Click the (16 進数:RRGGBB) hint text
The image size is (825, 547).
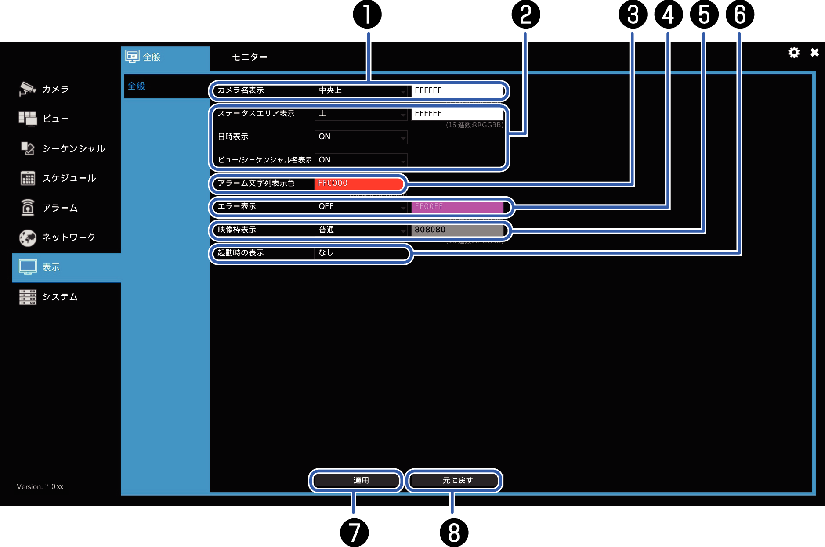474,125
